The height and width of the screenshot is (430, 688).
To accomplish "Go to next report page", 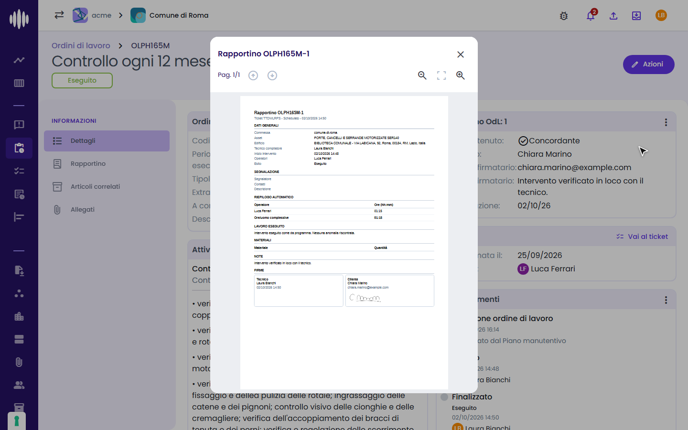I will pyautogui.click(x=272, y=75).
